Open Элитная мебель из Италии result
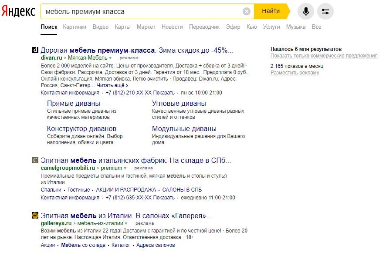Screen dimensions: 386x256 [x=126, y=216]
